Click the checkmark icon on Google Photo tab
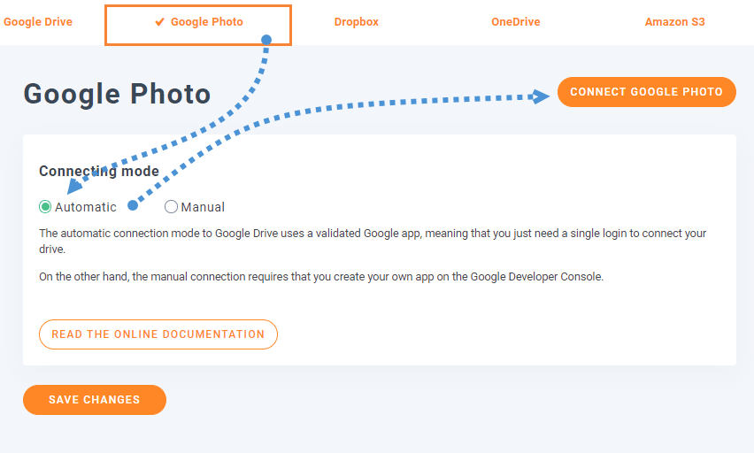 [x=160, y=22]
